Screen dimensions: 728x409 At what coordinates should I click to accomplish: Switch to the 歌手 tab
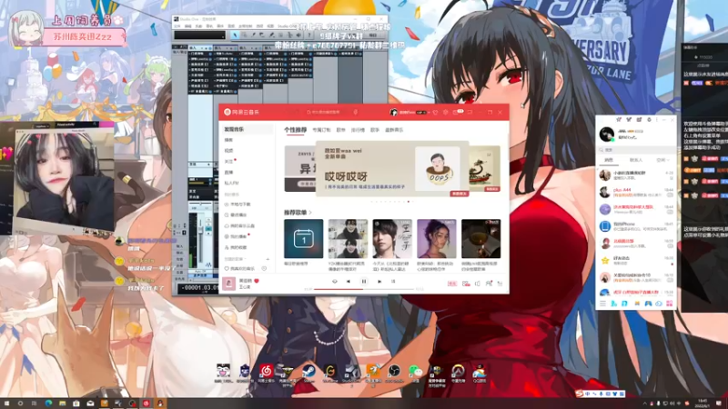click(373, 130)
